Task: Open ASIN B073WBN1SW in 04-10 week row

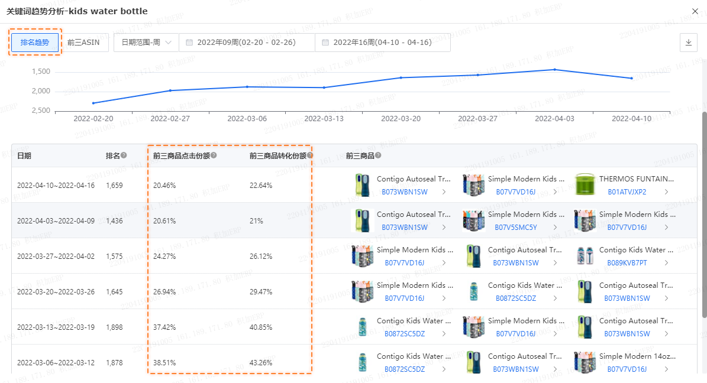Action: click(x=405, y=192)
